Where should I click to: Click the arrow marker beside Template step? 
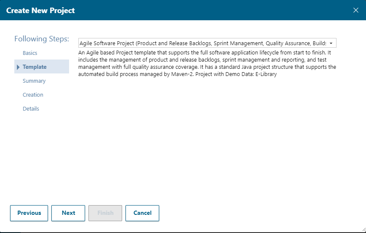pyautogui.click(x=18, y=67)
